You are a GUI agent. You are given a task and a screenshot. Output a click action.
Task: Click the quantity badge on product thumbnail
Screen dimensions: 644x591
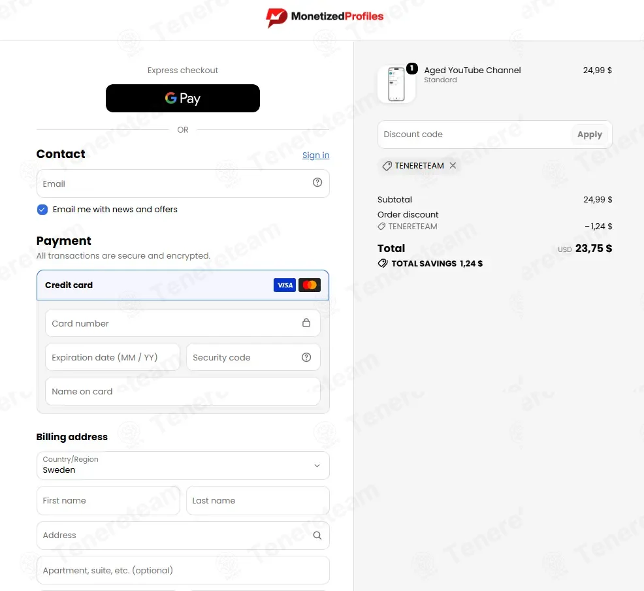[412, 68]
